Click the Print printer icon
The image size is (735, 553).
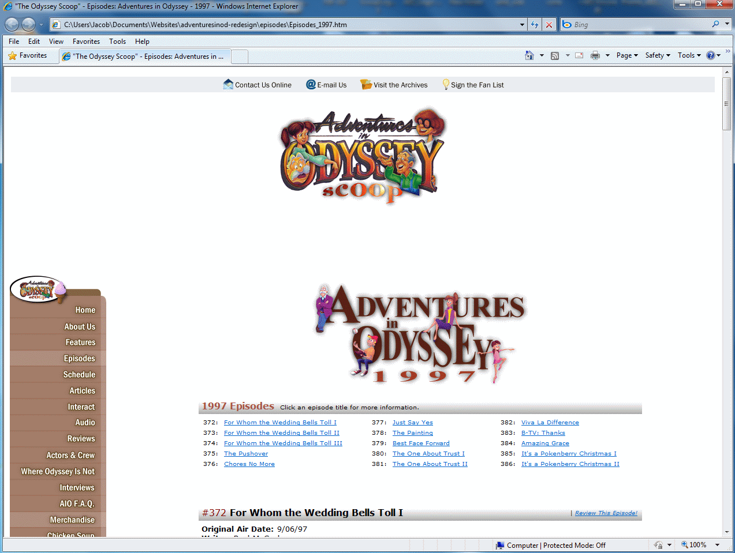[595, 55]
